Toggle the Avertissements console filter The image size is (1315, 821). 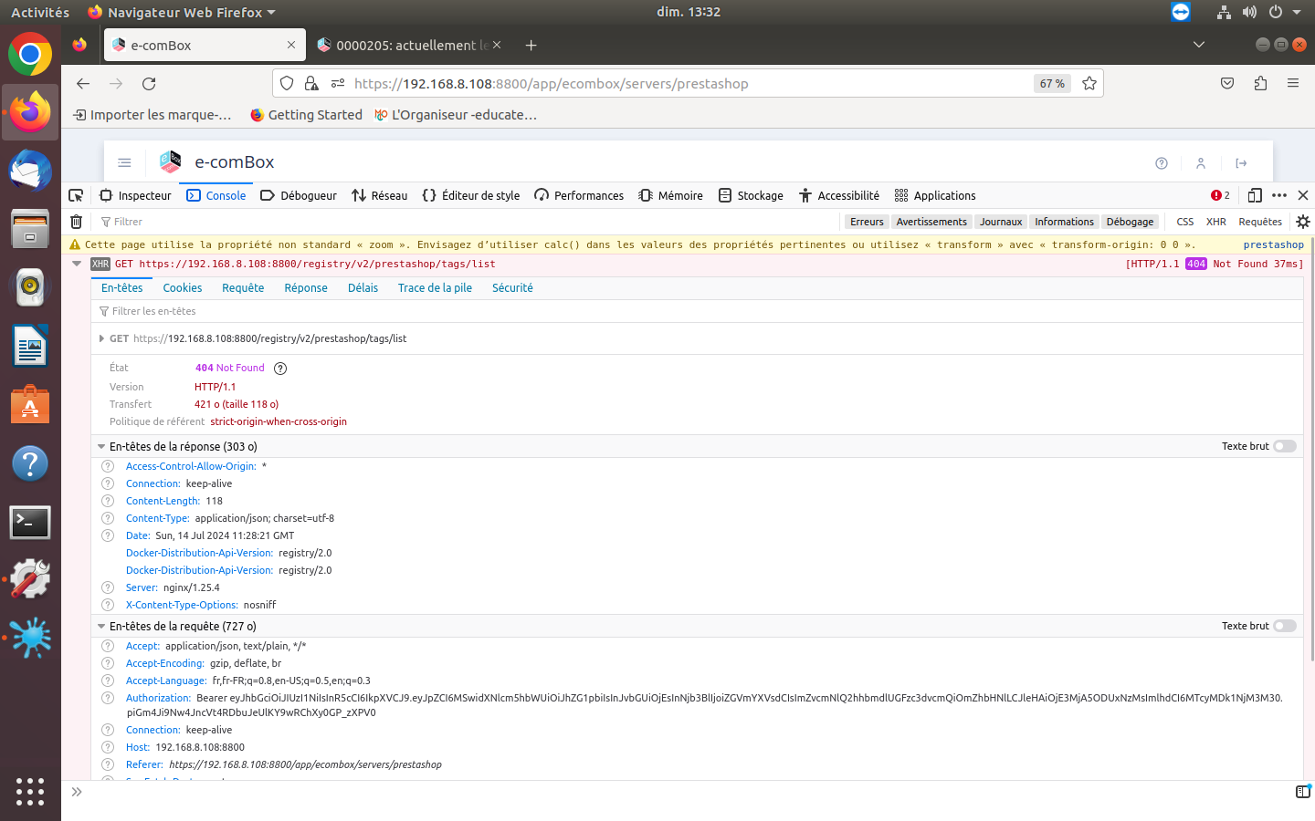point(931,222)
